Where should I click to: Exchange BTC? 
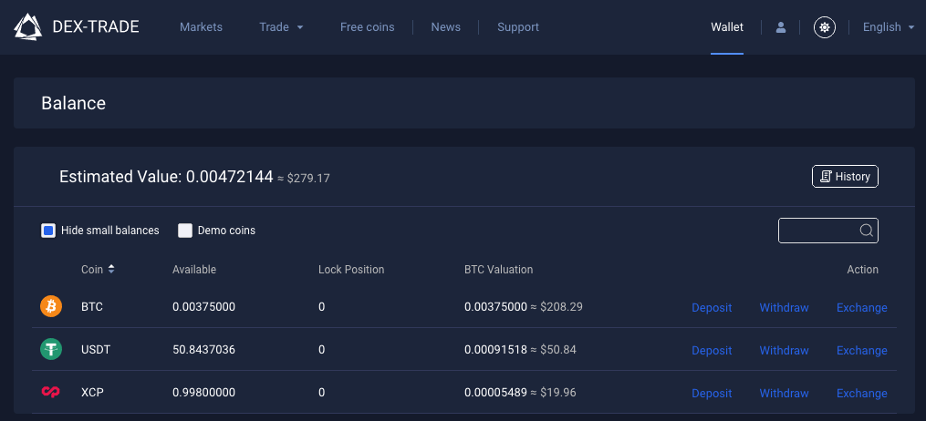(x=861, y=308)
